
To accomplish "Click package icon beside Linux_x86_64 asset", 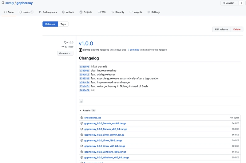I will pyautogui.click(x=81, y=146).
